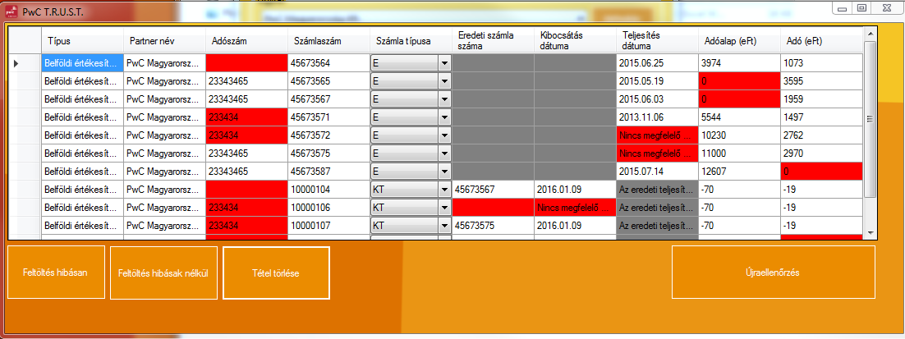Click the red Adó 0 cell for 45673587

pos(821,172)
